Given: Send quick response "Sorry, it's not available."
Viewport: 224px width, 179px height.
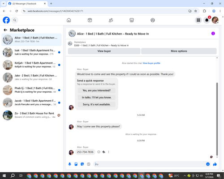Looking at the screenshot, I should pos(97,104).
